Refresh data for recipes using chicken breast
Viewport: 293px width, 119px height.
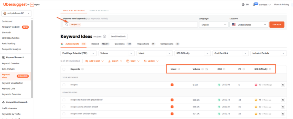pos(283,107)
